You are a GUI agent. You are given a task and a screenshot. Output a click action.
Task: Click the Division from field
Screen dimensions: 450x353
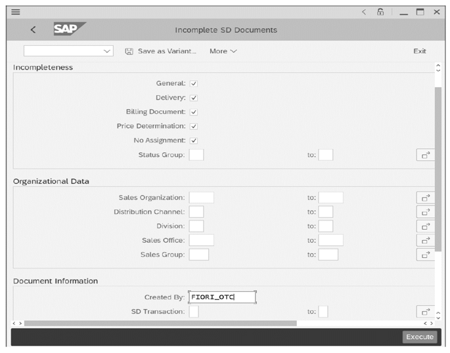point(196,226)
